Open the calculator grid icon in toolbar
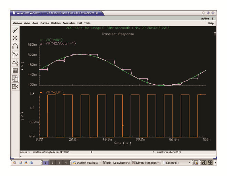 [15, 71]
